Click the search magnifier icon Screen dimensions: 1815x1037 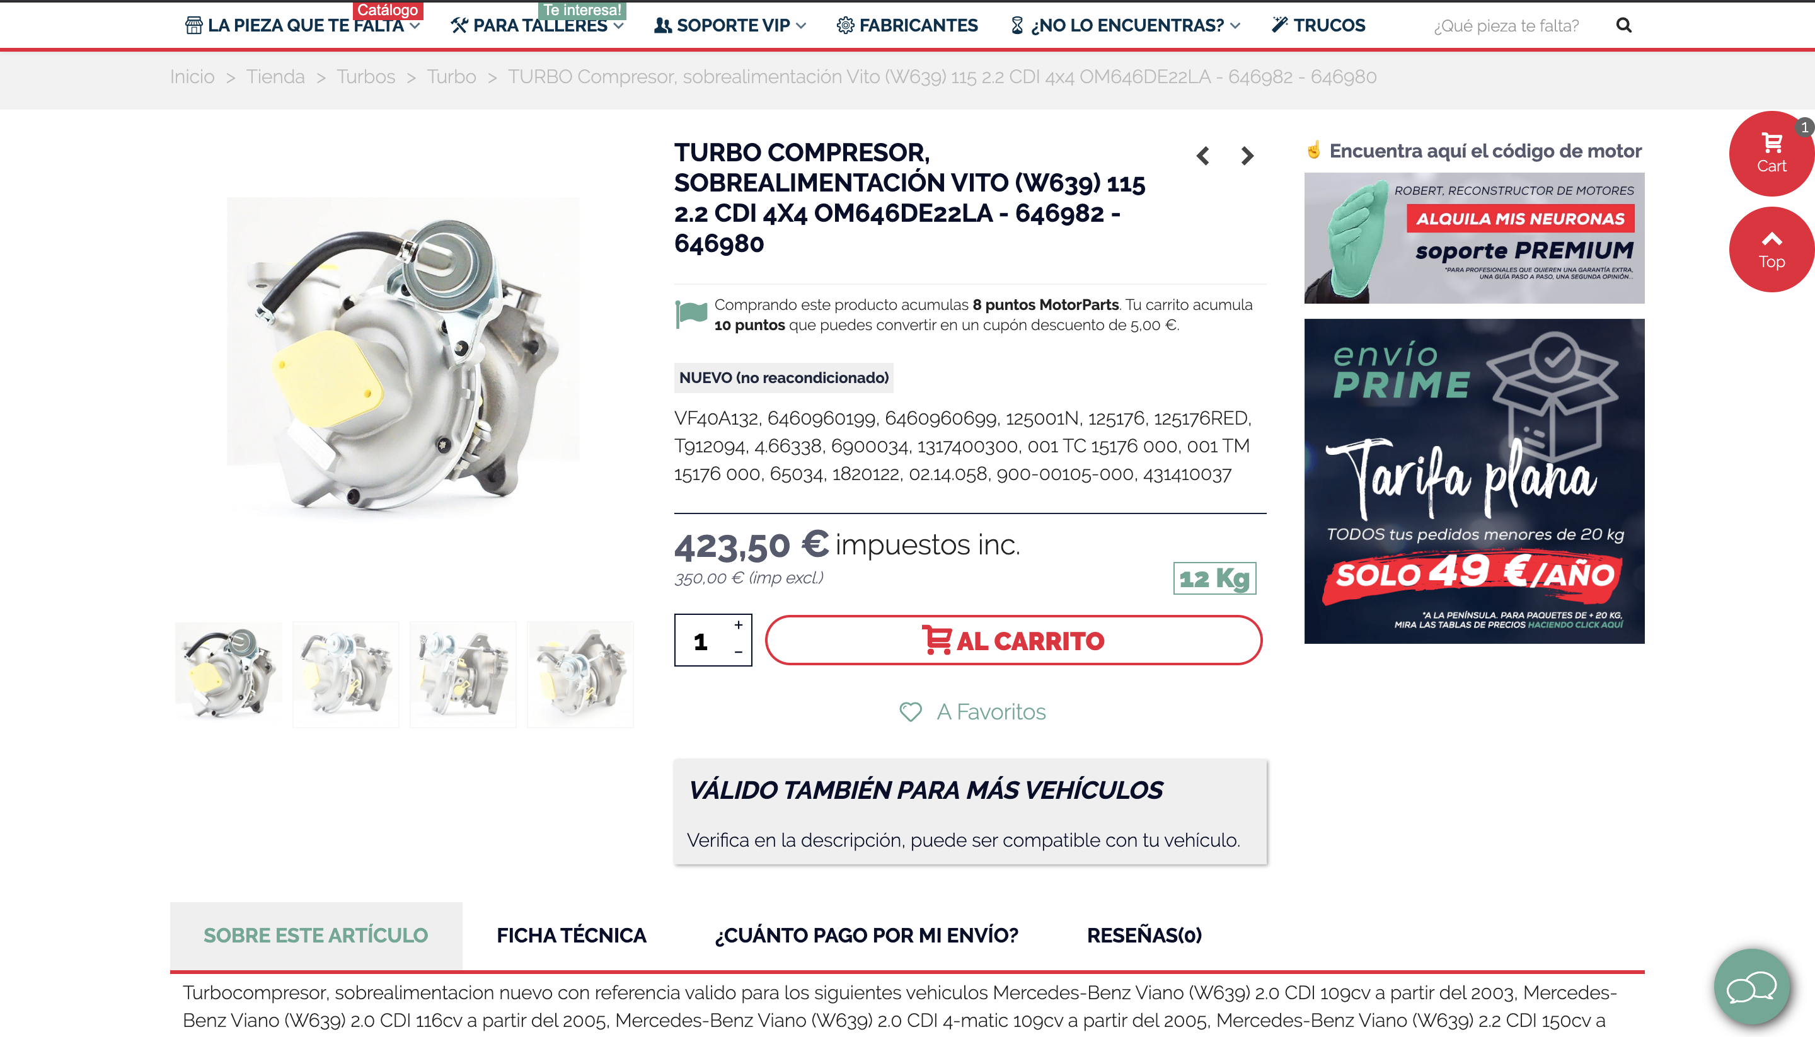(x=1623, y=26)
